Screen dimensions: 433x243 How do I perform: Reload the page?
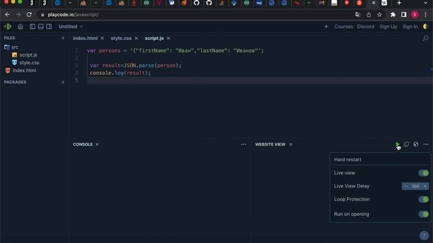point(29,15)
